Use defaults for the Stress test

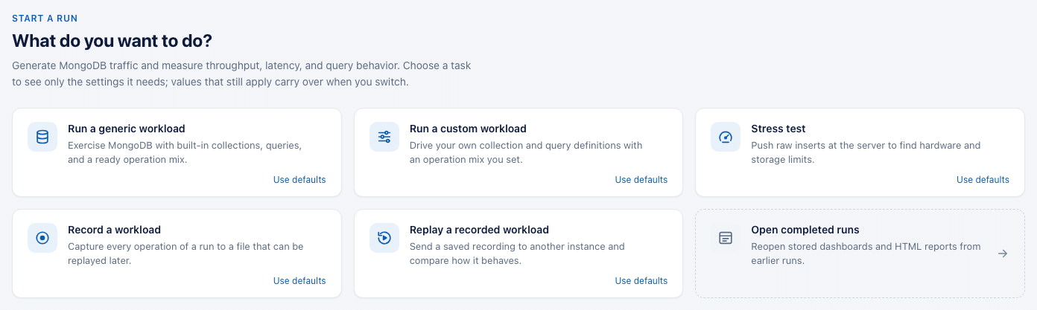coord(983,180)
